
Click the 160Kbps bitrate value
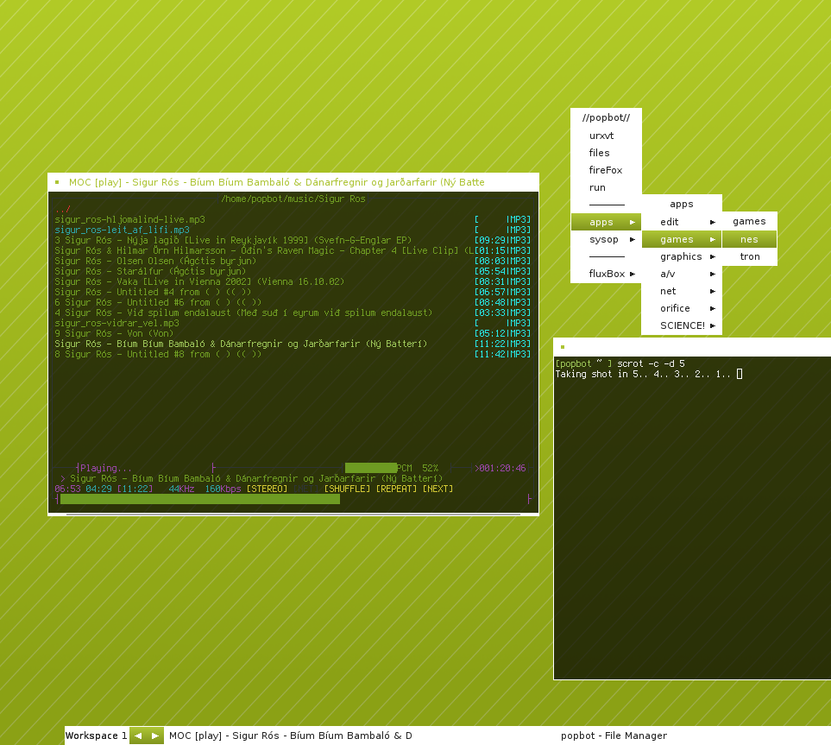pyautogui.click(x=223, y=489)
